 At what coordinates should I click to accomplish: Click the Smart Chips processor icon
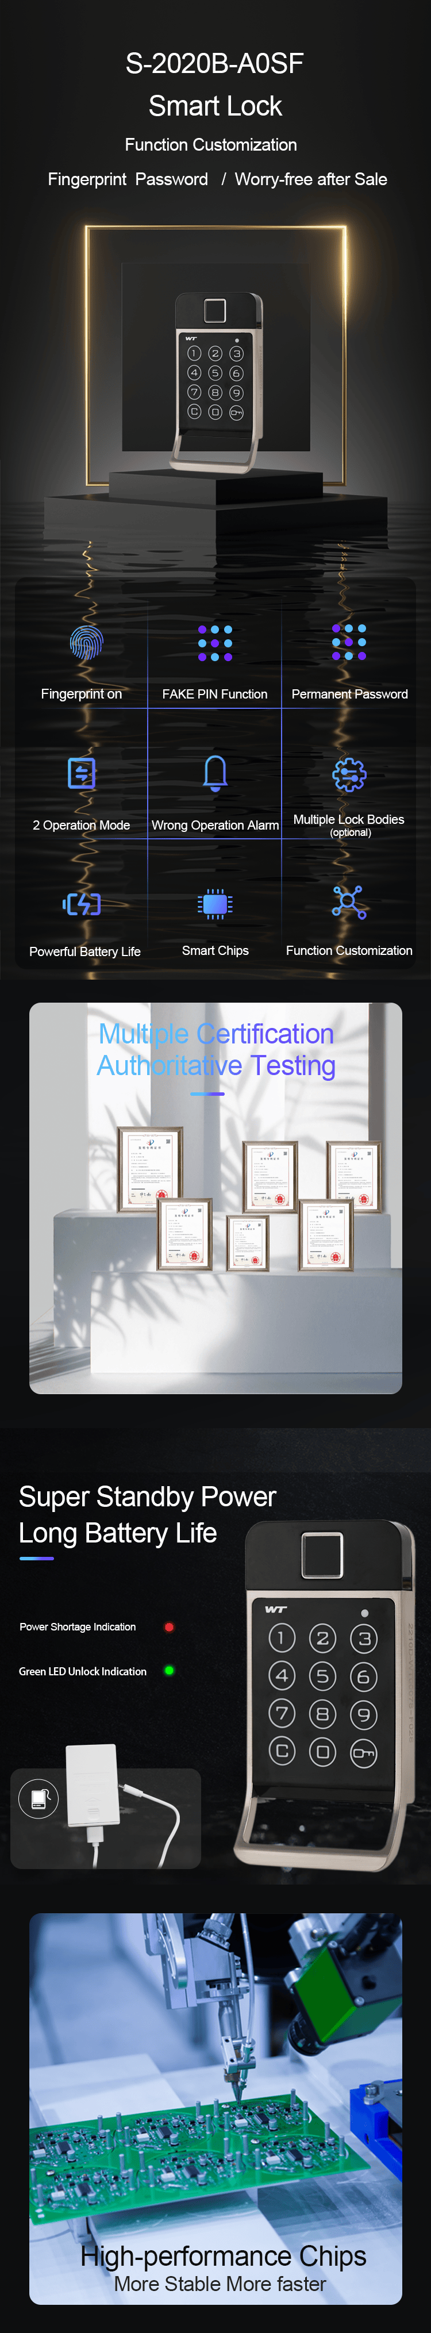[x=214, y=903]
